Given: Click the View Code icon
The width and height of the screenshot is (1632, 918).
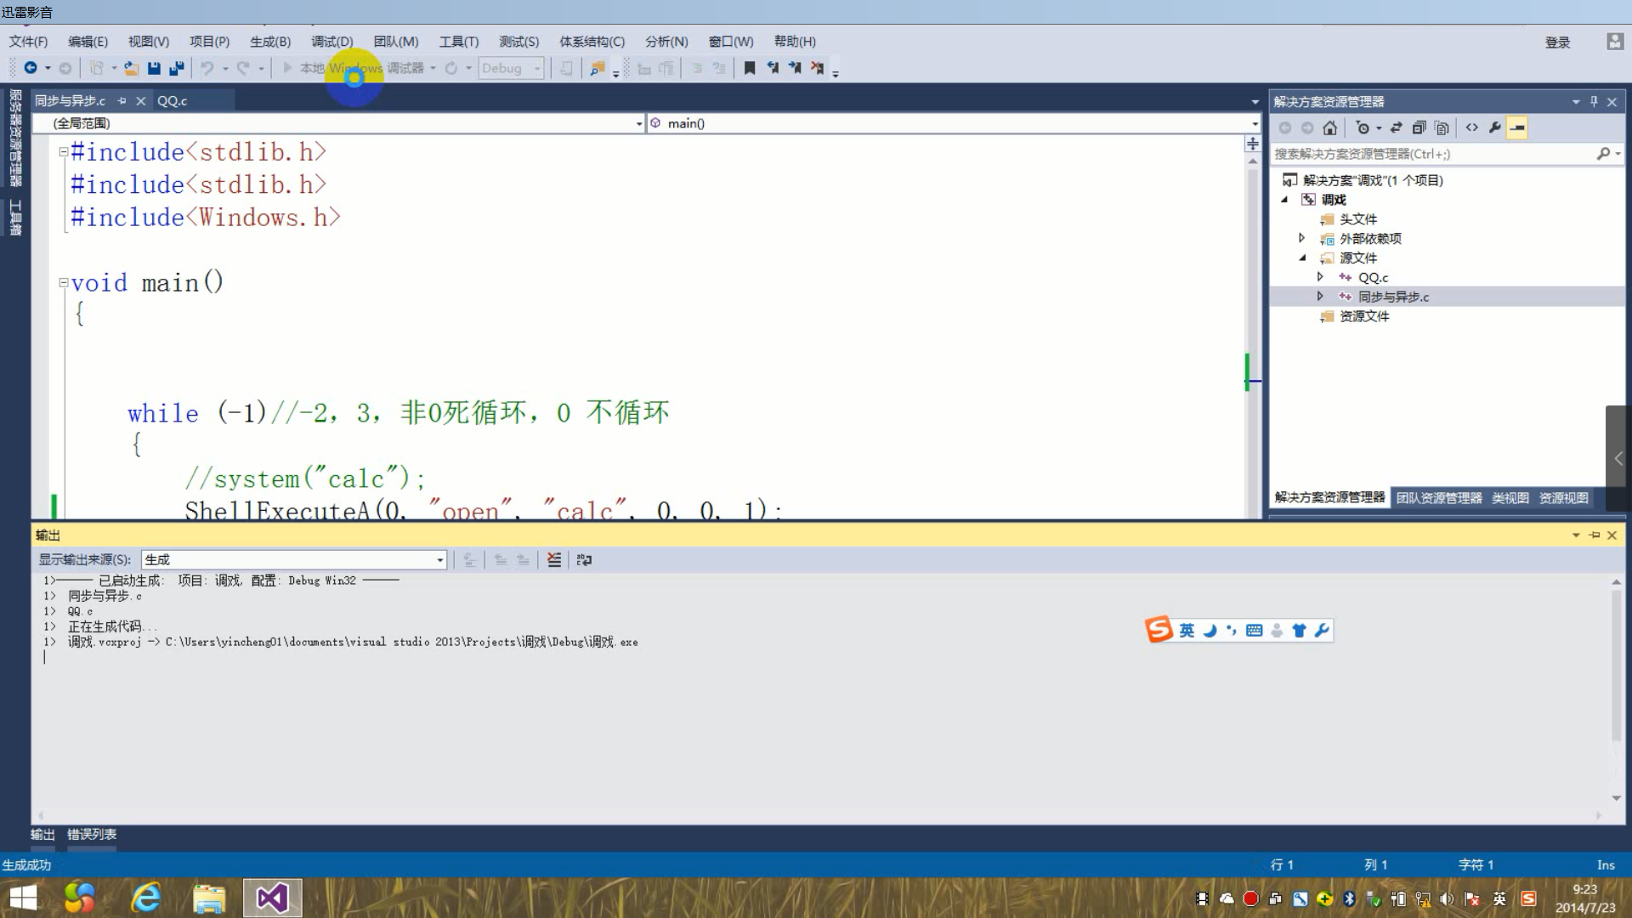Looking at the screenshot, I should pos(1471,128).
